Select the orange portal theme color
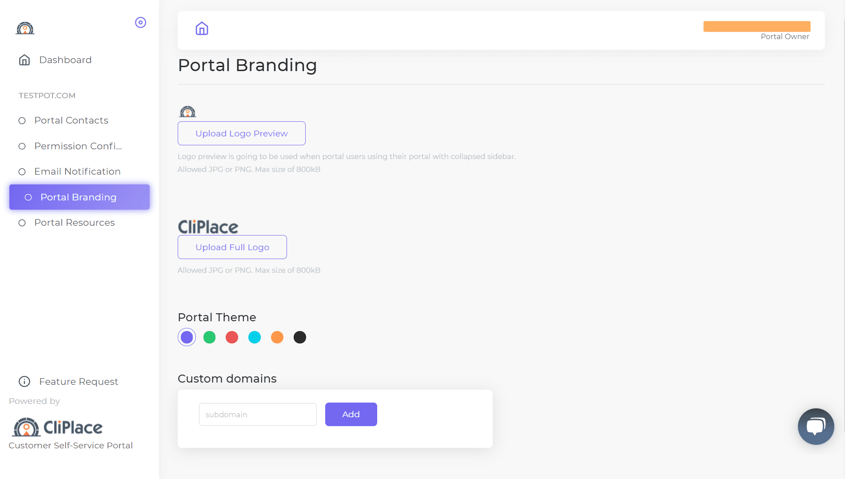845x479 pixels. pyautogui.click(x=277, y=337)
